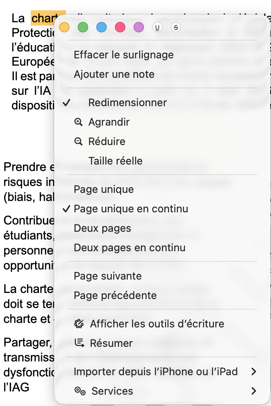Pick the pink highlight color
The width and height of the screenshot is (271, 406).
(120, 28)
